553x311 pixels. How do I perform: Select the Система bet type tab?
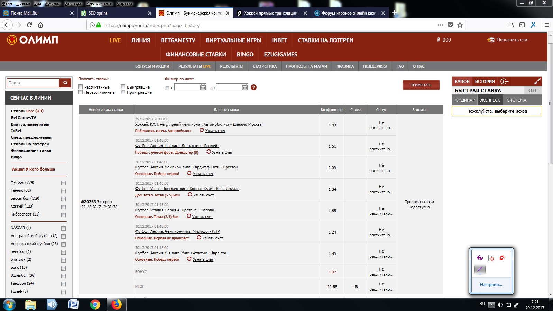(x=516, y=100)
